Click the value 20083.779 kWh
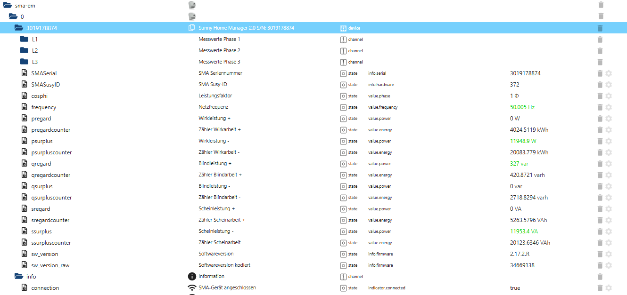 click(529, 152)
